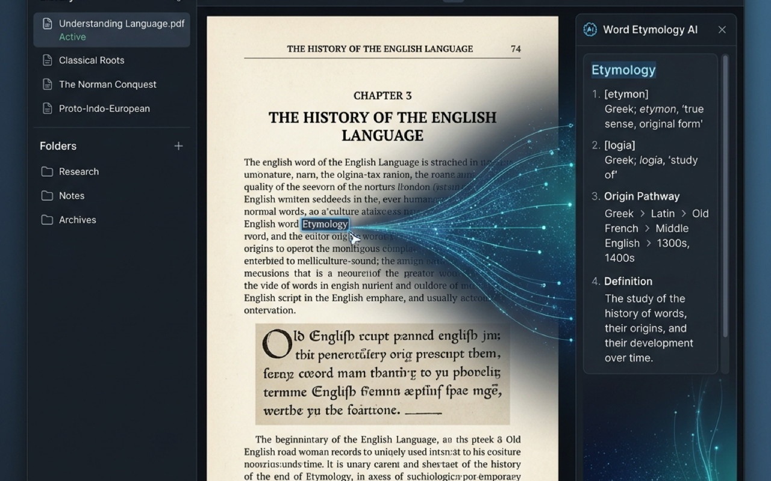Open the Archives folder

pyautogui.click(x=78, y=219)
